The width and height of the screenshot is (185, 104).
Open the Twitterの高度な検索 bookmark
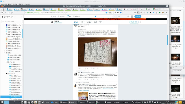coord(14,55)
